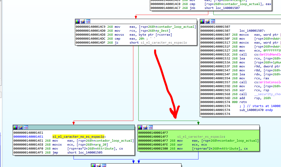This screenshot has height=167, width=281.
Task: Click the group nodes icon on the green block
Action: [x=151, y=127]
